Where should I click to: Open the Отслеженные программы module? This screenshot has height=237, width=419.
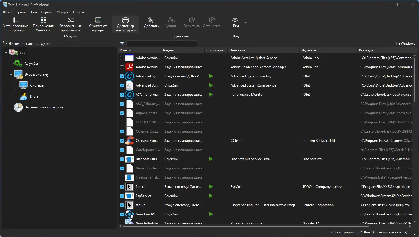(x=71, y=24)
